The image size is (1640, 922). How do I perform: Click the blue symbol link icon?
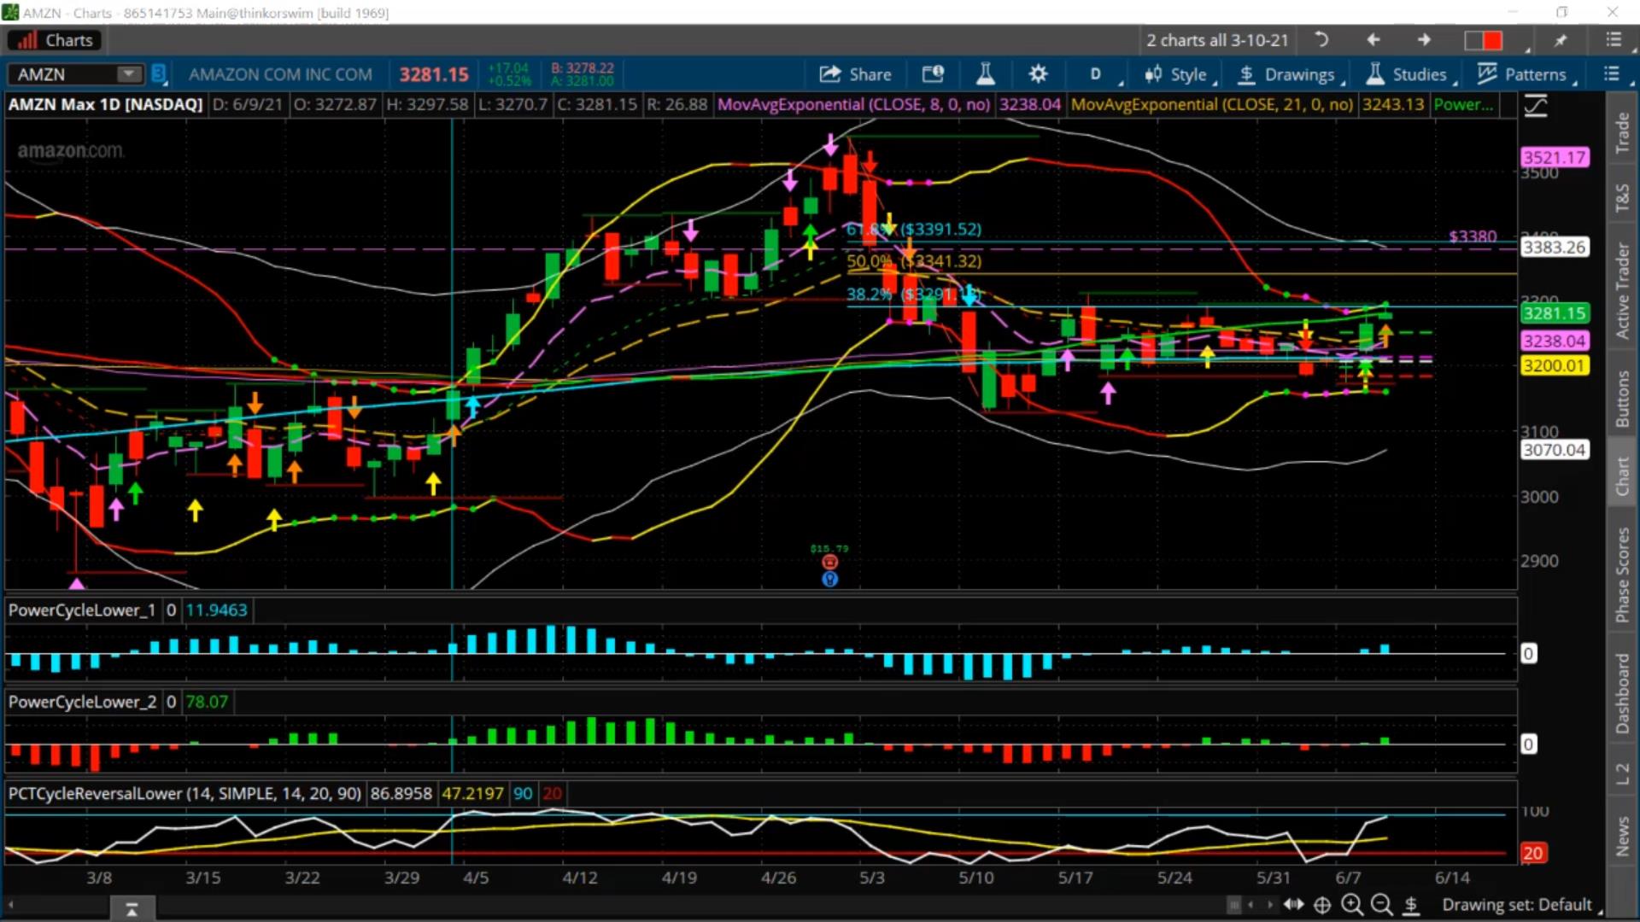(159, 74)
